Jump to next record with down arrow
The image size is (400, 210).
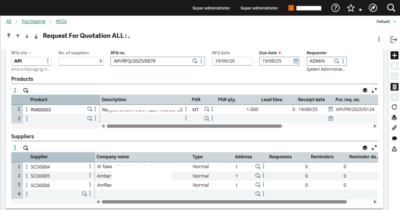pos(27,36)
